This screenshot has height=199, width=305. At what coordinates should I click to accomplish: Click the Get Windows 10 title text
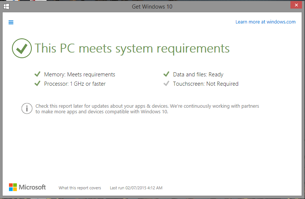152,7
